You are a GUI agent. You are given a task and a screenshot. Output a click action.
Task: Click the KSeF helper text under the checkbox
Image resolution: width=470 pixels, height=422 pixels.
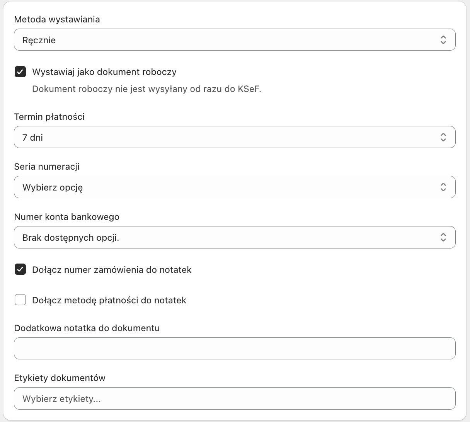[146, 89]
